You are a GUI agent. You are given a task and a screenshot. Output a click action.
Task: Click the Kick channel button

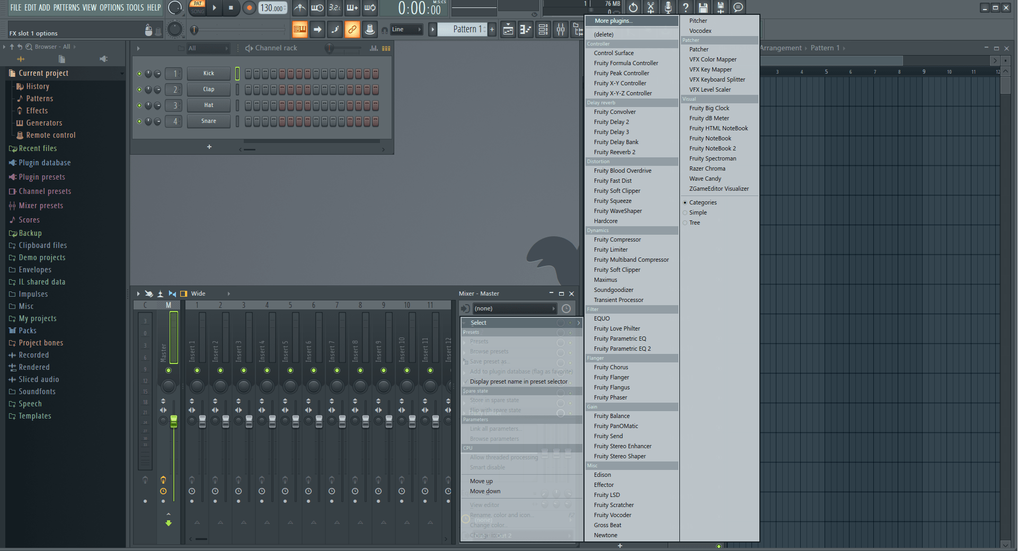click(x=209, y=74)
